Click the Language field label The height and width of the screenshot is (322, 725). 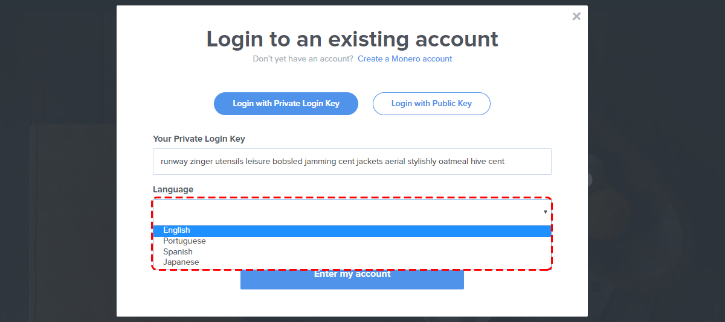click(173, 189)
